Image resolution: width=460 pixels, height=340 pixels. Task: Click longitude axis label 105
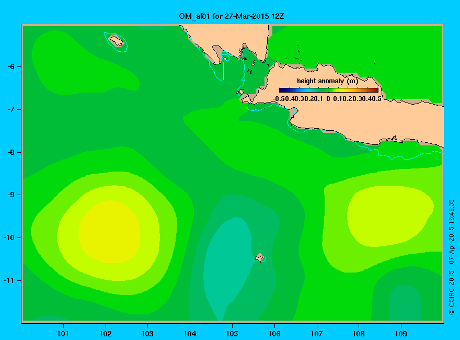click(232, 334)
